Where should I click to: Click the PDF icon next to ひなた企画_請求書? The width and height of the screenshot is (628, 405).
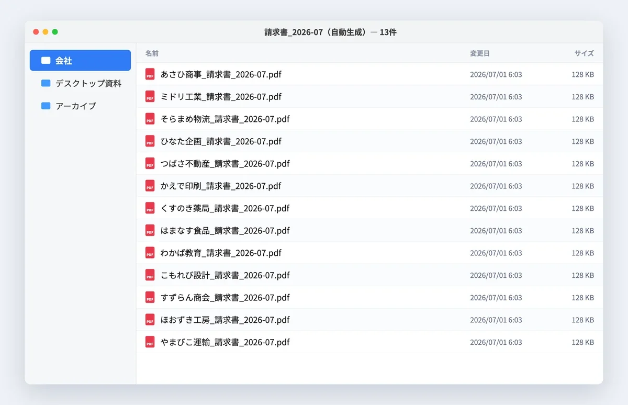coord(150,141)
